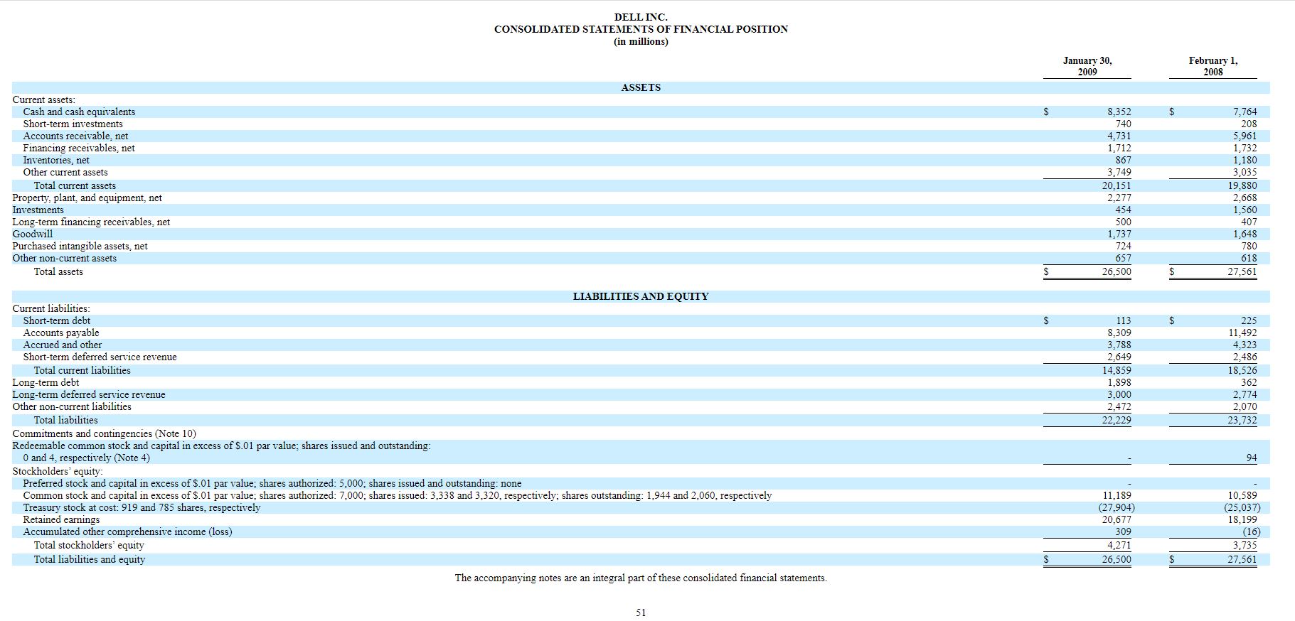Select Long-term financing receivables, net label
Viewport: 1295px width, 621px height.
[91, 222]
